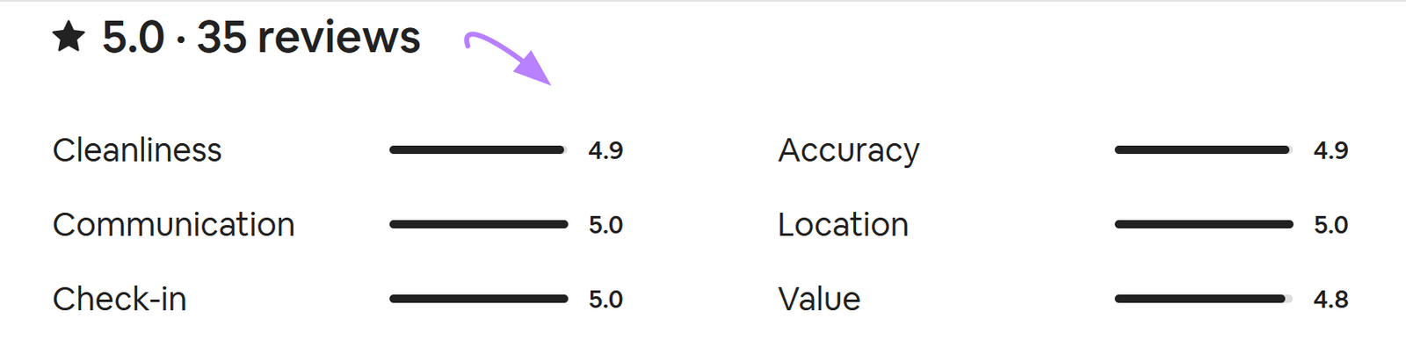Image resolution: width=1406 pixels, height=355 pixels.
Task: Select the Cleanliness category label
Action: [x=137, y=150]
